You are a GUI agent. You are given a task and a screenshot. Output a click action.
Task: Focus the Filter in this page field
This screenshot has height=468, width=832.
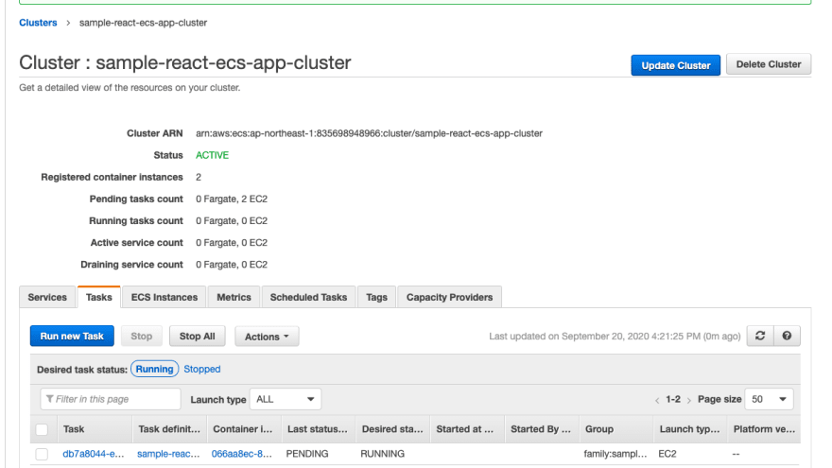pos(111,399)
